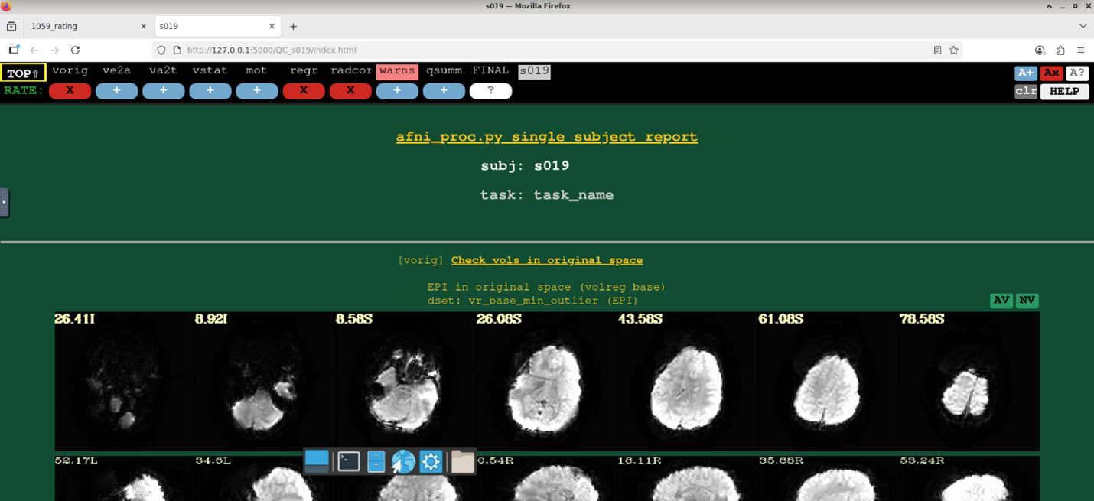Screen dimensions: 1094x501
Task: Jump to the warns section
Action: click(x=397, y=71)
